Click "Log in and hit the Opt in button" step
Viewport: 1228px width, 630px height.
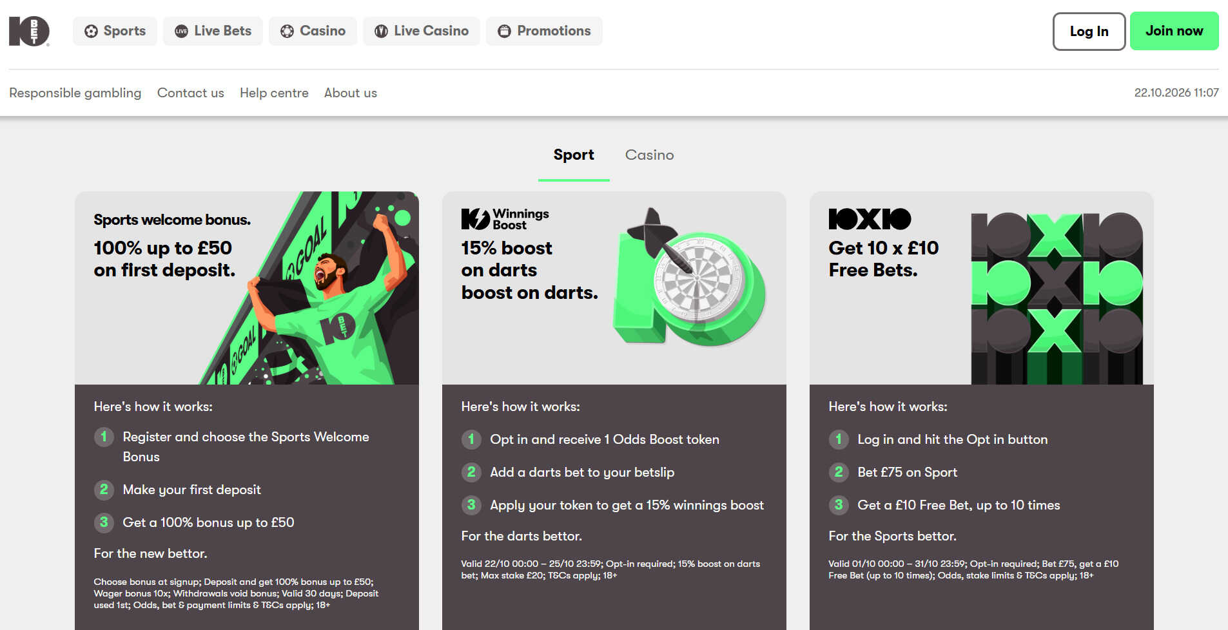click(x=952, y=439)
